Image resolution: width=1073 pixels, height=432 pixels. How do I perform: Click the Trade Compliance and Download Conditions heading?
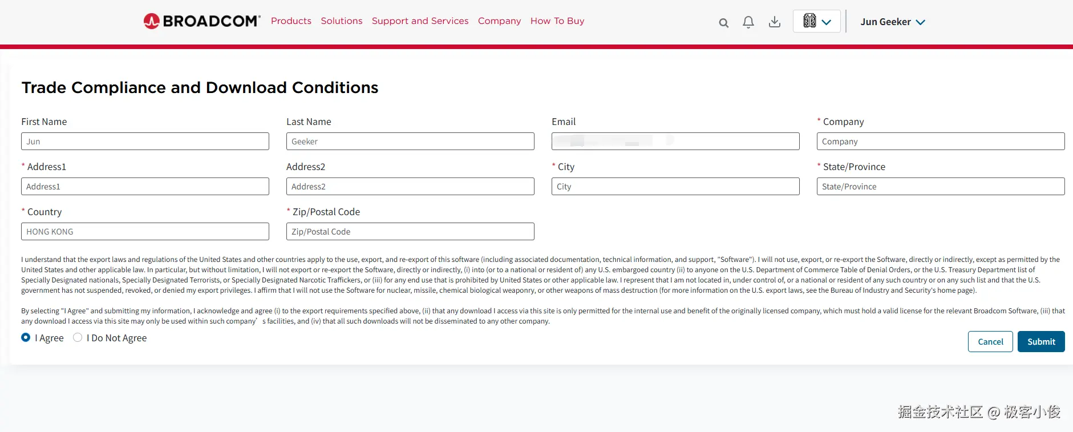point(200,87)
